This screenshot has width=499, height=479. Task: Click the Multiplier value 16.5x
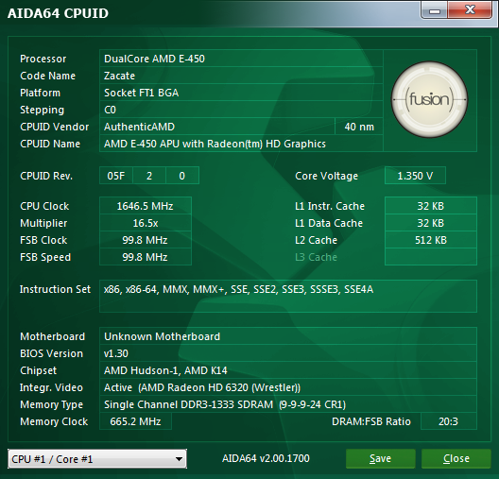click(146, 223)
